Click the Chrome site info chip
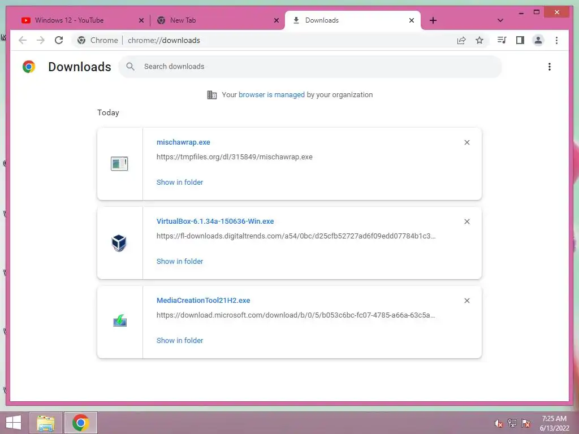Image resolution: width=579 pixels, height=434 pixels. (x=97, y=40)
